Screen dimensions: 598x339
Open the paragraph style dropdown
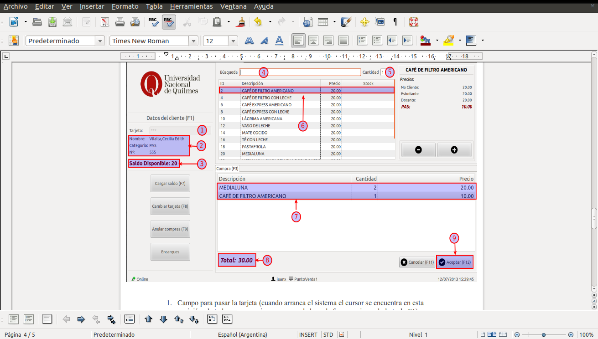100,41
